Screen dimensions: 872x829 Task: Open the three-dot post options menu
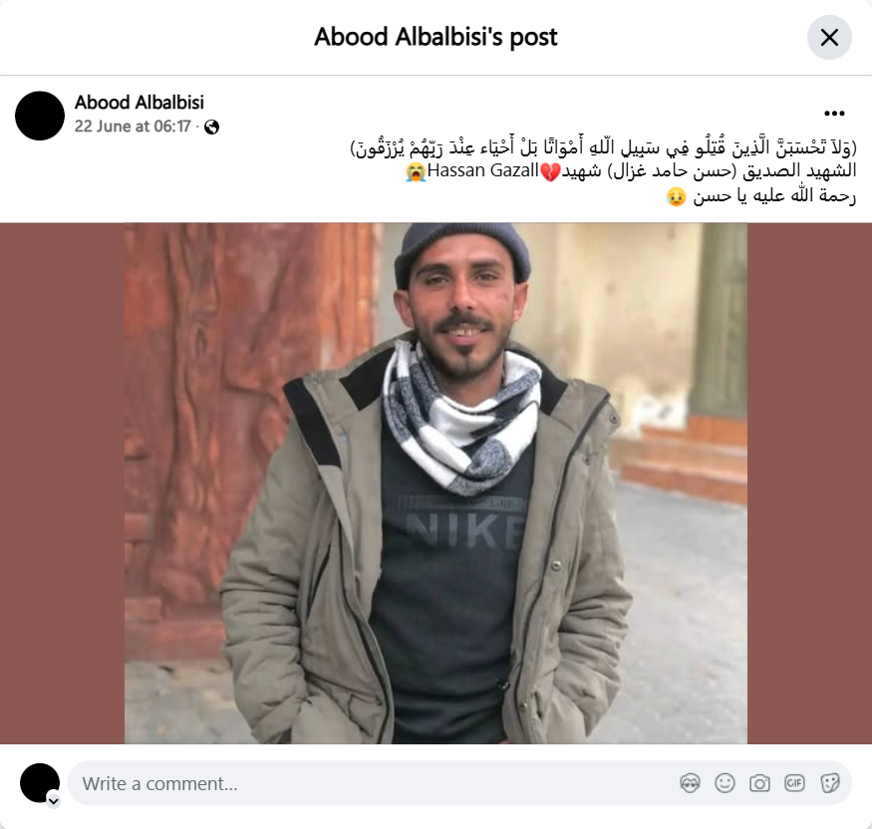(x=834, y=114)
